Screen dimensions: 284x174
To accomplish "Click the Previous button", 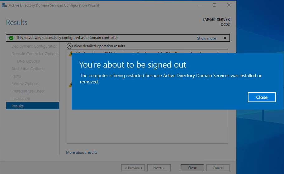I will tap(133, 168).
